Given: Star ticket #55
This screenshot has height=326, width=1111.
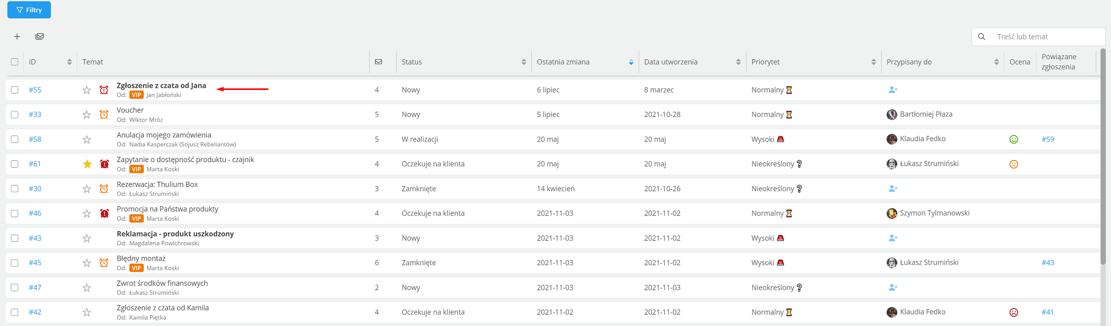Looking at the screenshot, I should point(87,90).
